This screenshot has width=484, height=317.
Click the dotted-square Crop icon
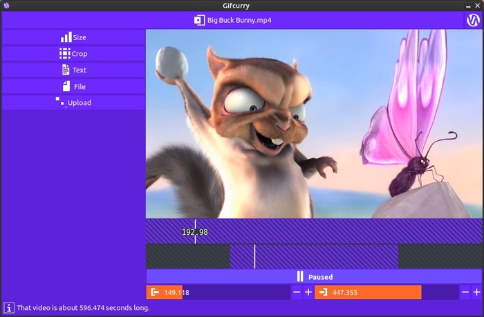point(65,53)
